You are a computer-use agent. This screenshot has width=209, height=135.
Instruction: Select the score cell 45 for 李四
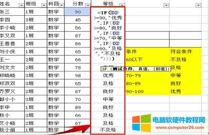tap(78, 20)
